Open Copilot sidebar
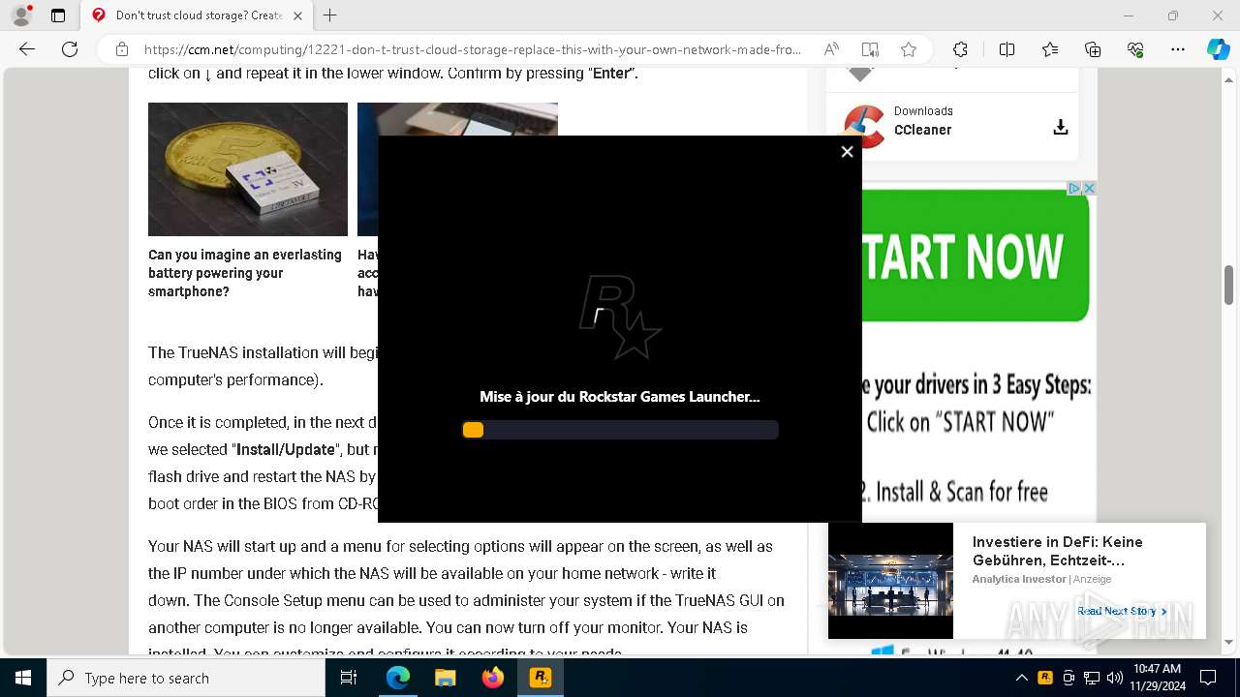Viewport: 1240px width, 697px height. click(x=1218, y=49)
